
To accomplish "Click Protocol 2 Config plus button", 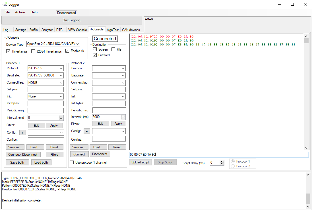I will [x=87, y=131].
